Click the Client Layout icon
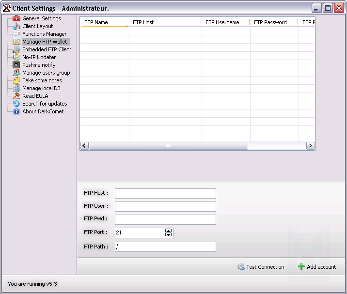This screenshot has width=347, height=294. point(16,26)
